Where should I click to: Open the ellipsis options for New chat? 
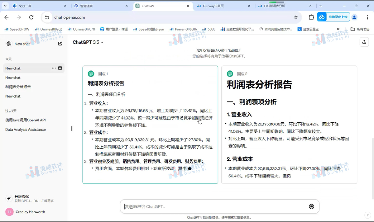[x=54, y=68]
